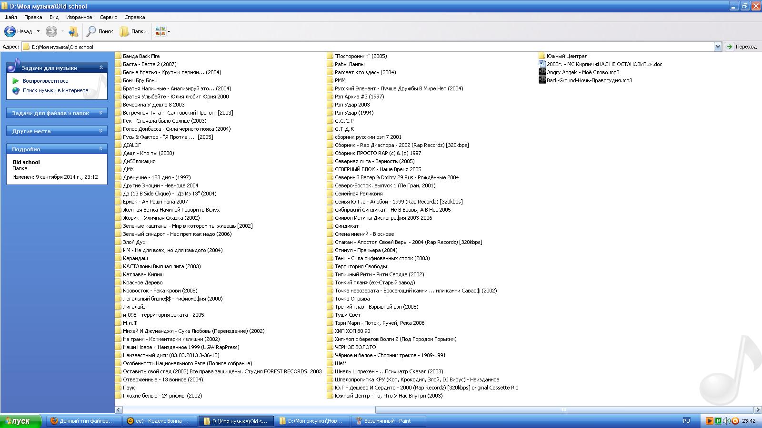Toggle the Folders (Папки) pane button
762x428 pixels.
[133, 31]
